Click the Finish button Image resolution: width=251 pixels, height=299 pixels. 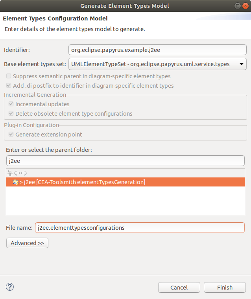pos(225,287)
